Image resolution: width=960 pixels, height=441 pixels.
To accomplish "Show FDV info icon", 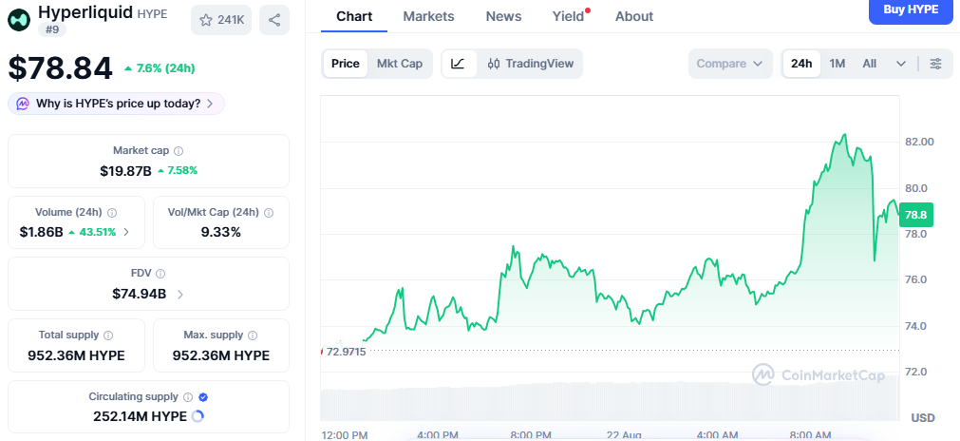I will (x=160, y=274).
